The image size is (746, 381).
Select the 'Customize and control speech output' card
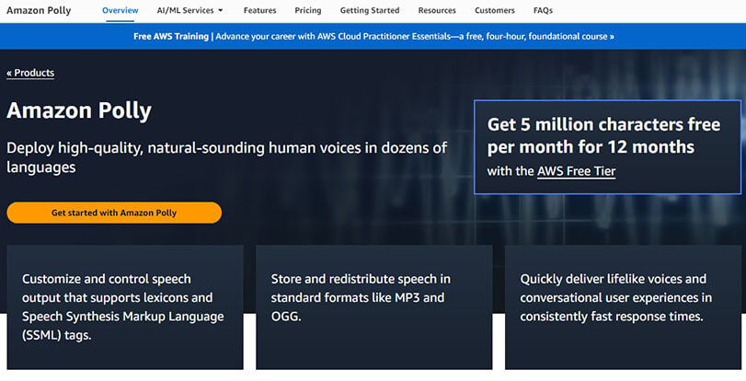click(125, 307)
